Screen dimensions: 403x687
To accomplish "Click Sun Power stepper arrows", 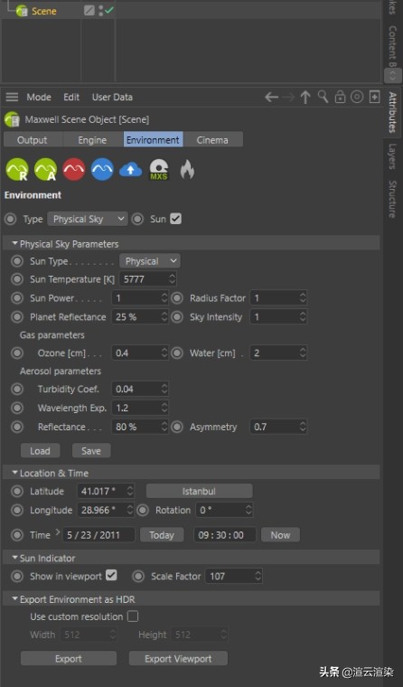I will coord(164,298).
